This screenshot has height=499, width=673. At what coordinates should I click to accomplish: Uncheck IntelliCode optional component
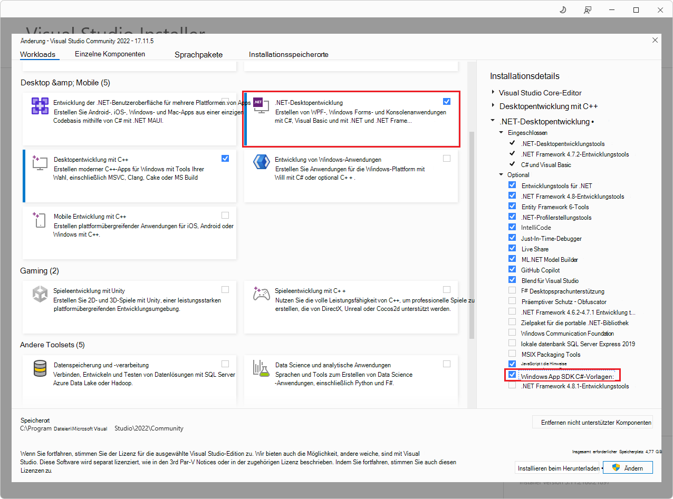[x=512, y=227]
